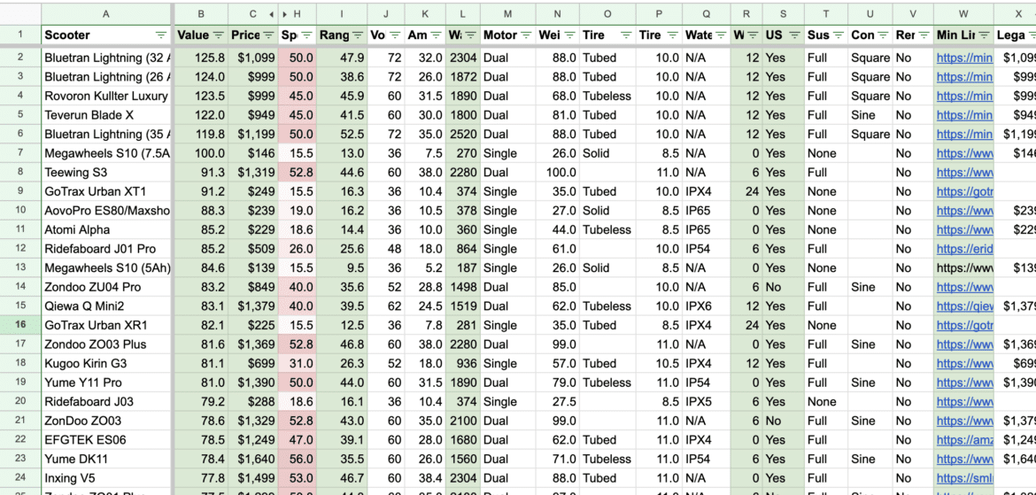Select the 'Motor' header cell
Screen dimensions: 1036x495
pos(507,35)
